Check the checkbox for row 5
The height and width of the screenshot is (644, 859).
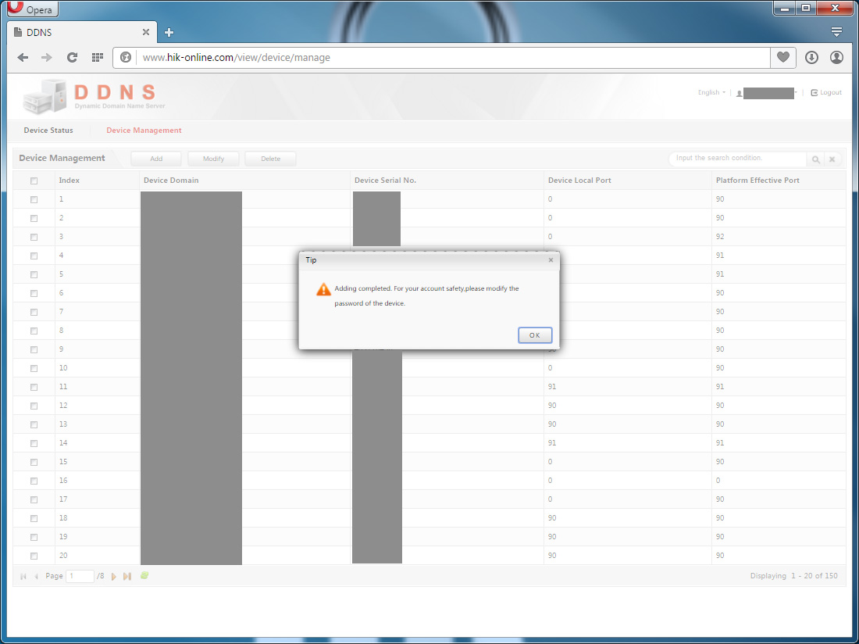[34, 274]
